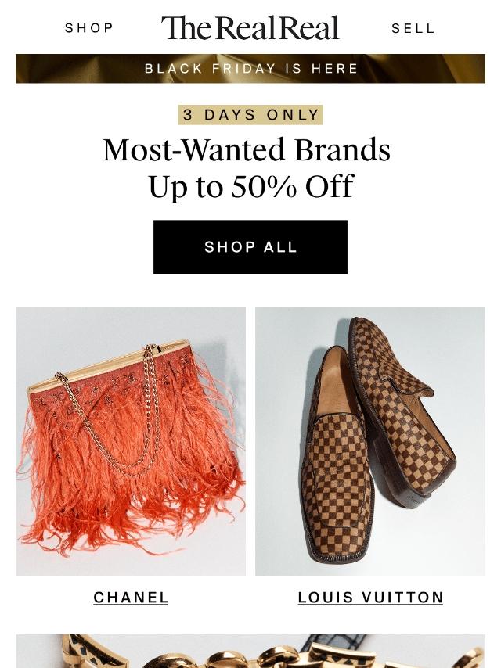Open the gold jewelry image at bottom
The height and width of the screenshot is (668, 501).
pyautogui.click(x=250, y=651)
